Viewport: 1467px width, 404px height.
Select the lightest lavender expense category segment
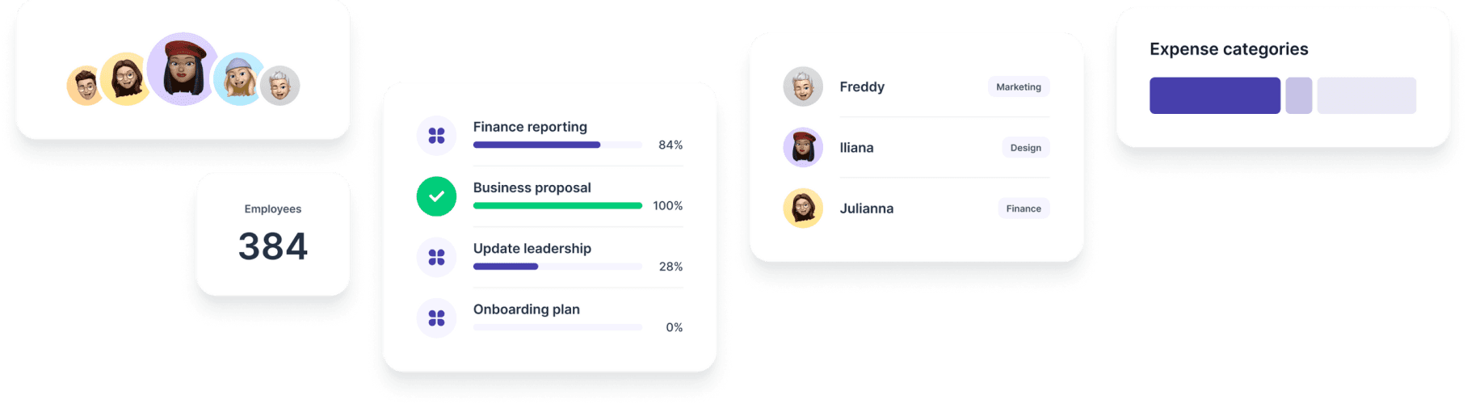(1367, 95)
